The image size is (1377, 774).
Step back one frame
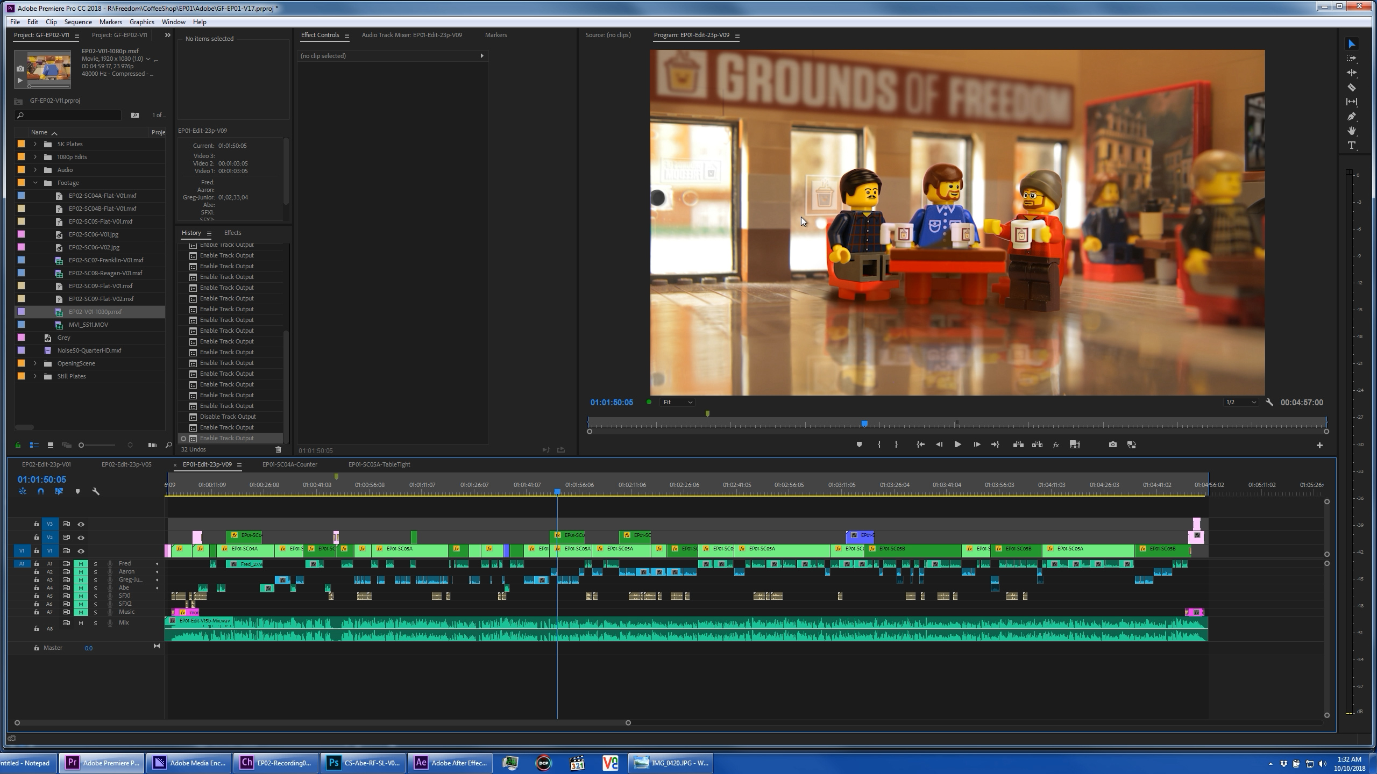(x=939, y=445)
